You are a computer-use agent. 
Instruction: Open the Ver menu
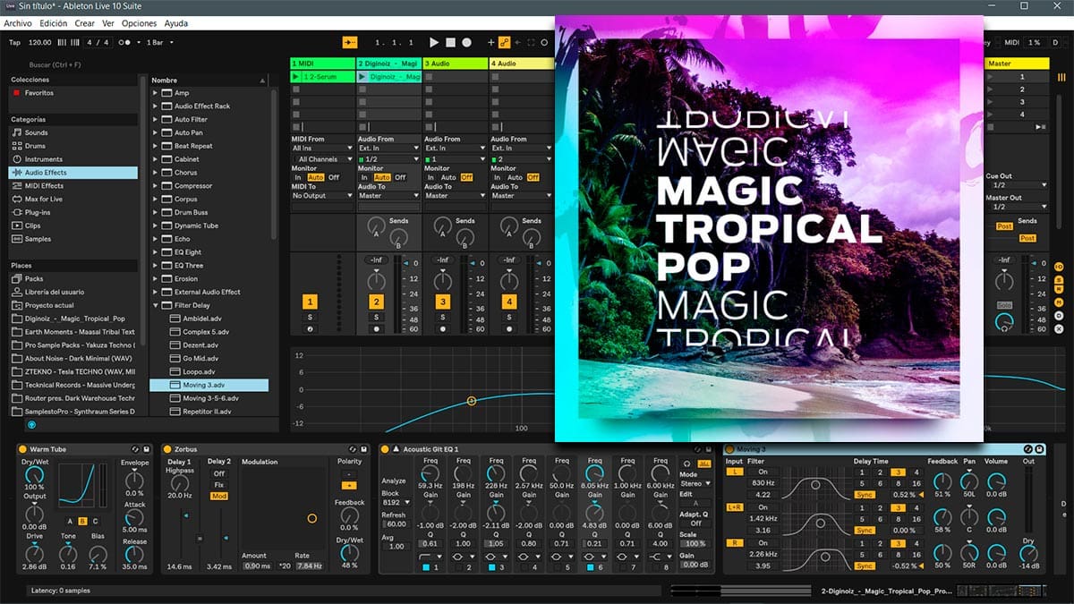click(x=108, y=23)
